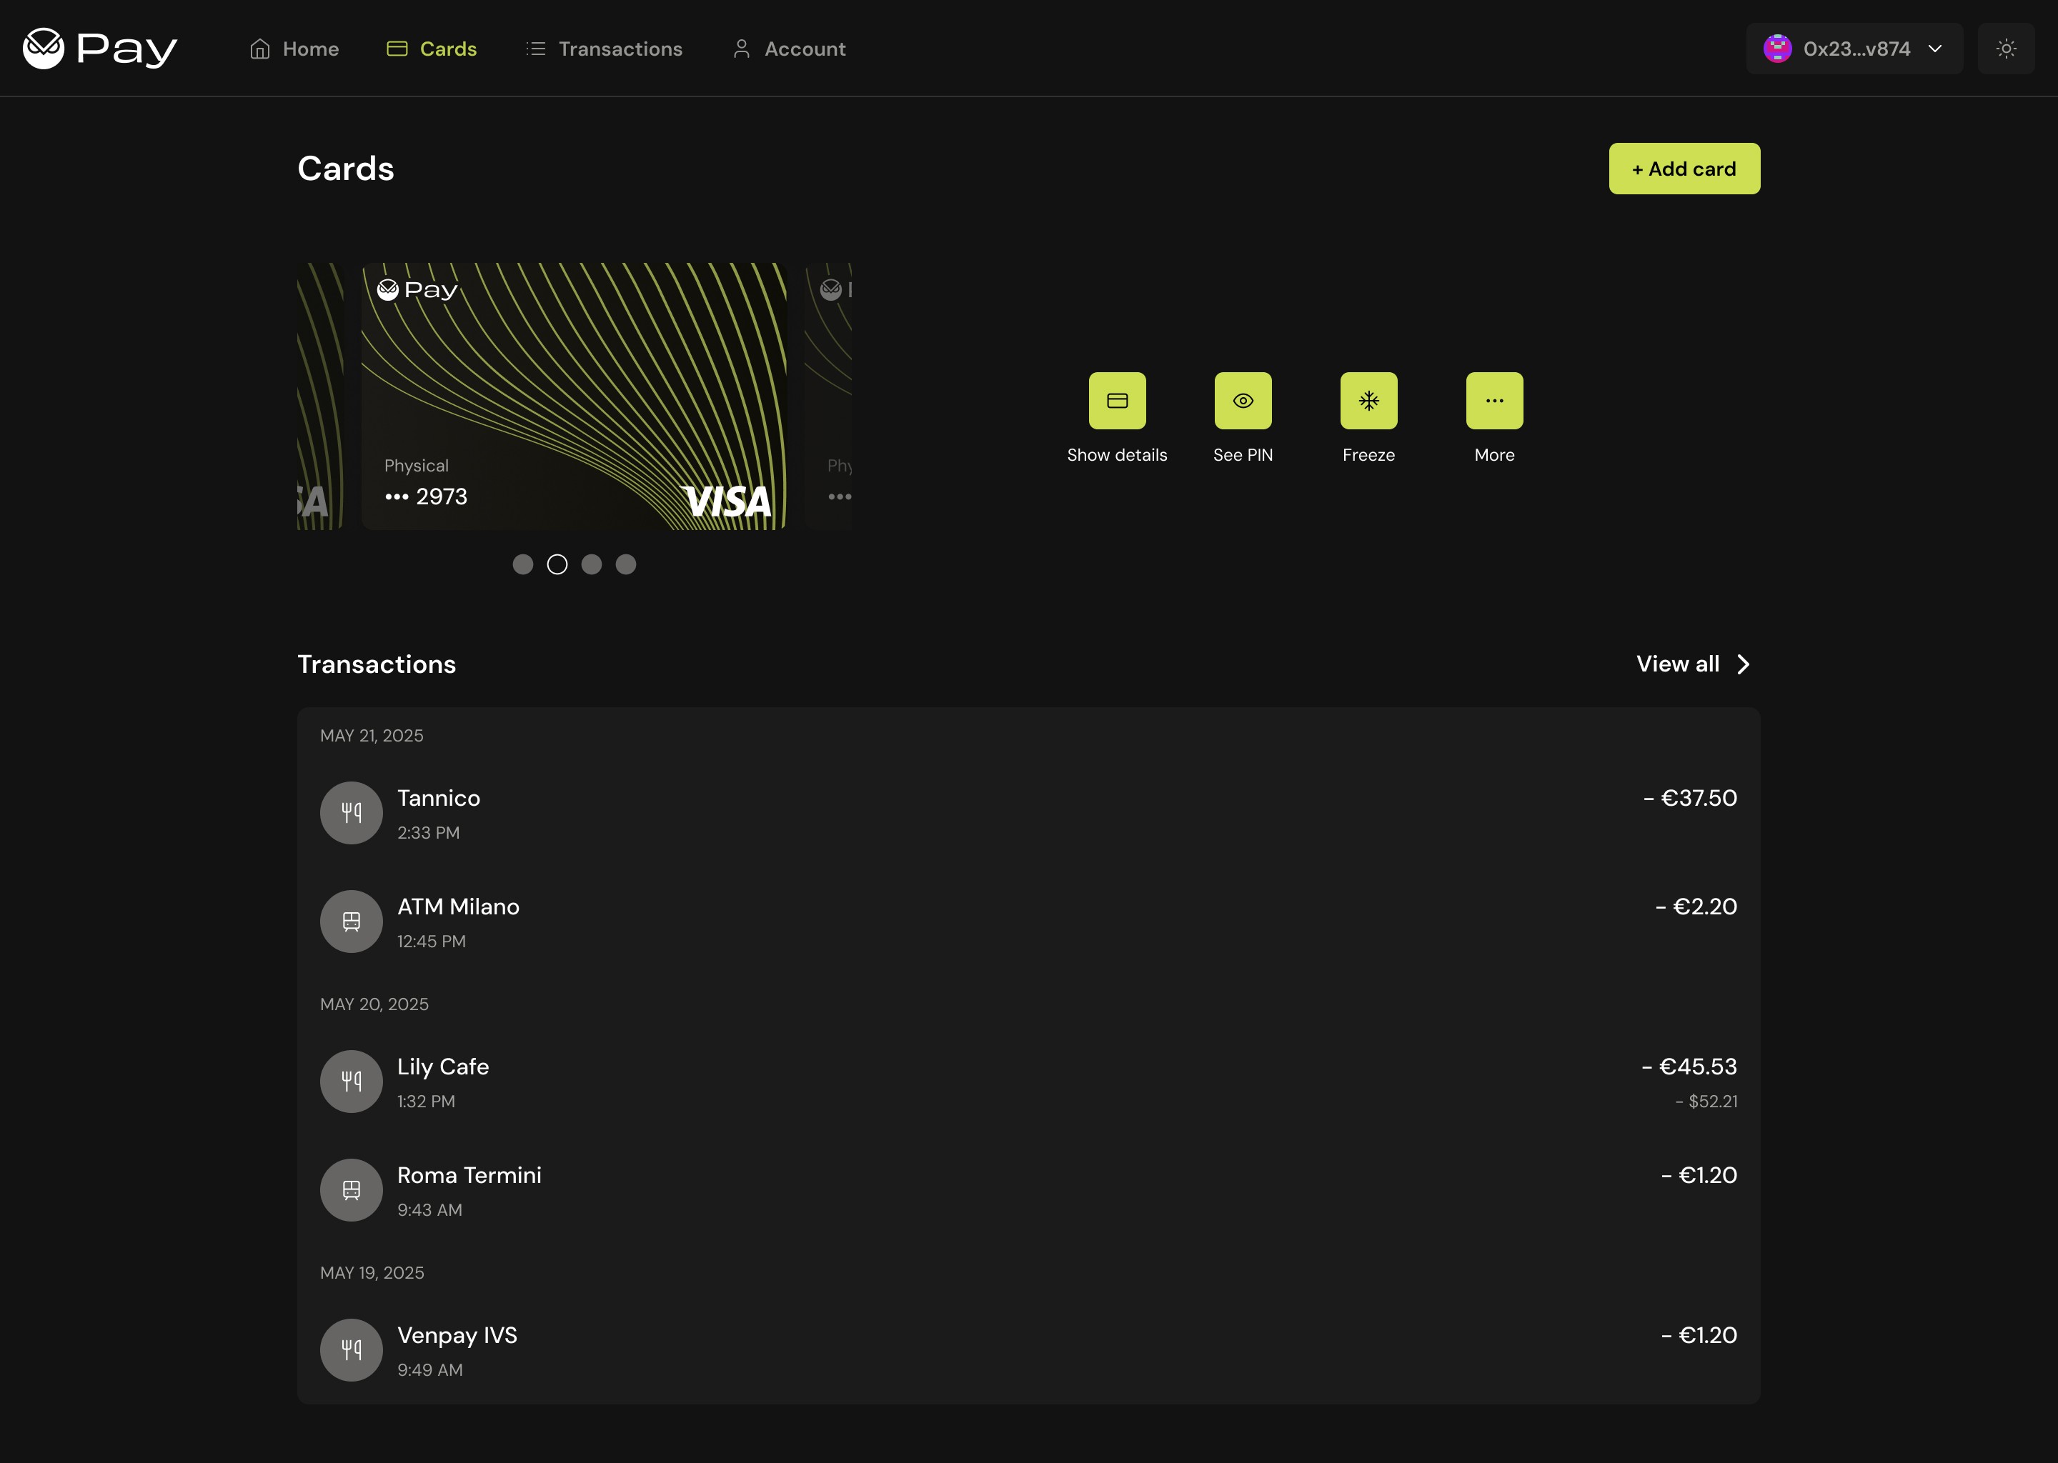The image size is (2058, 1463).
Task: Select the first carousel dot indicator
Action: point(522,564)
